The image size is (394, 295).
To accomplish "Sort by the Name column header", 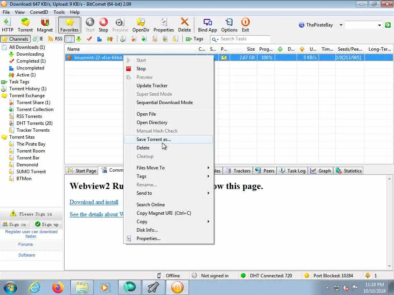I will pos(131,49).
